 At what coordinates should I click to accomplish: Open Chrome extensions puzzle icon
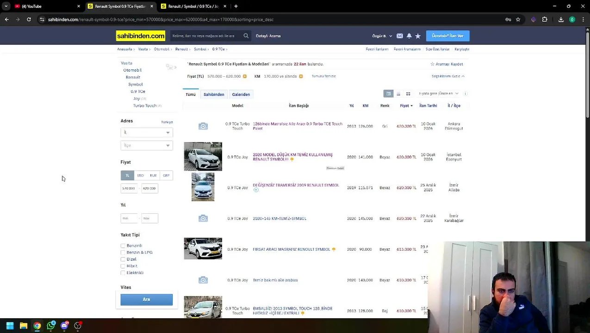pyautogui.click(x=545, y=19)
